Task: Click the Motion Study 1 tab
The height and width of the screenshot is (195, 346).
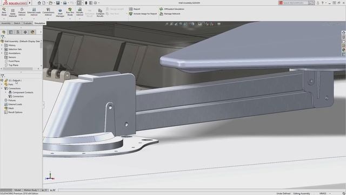Action: tap(31, 190)
